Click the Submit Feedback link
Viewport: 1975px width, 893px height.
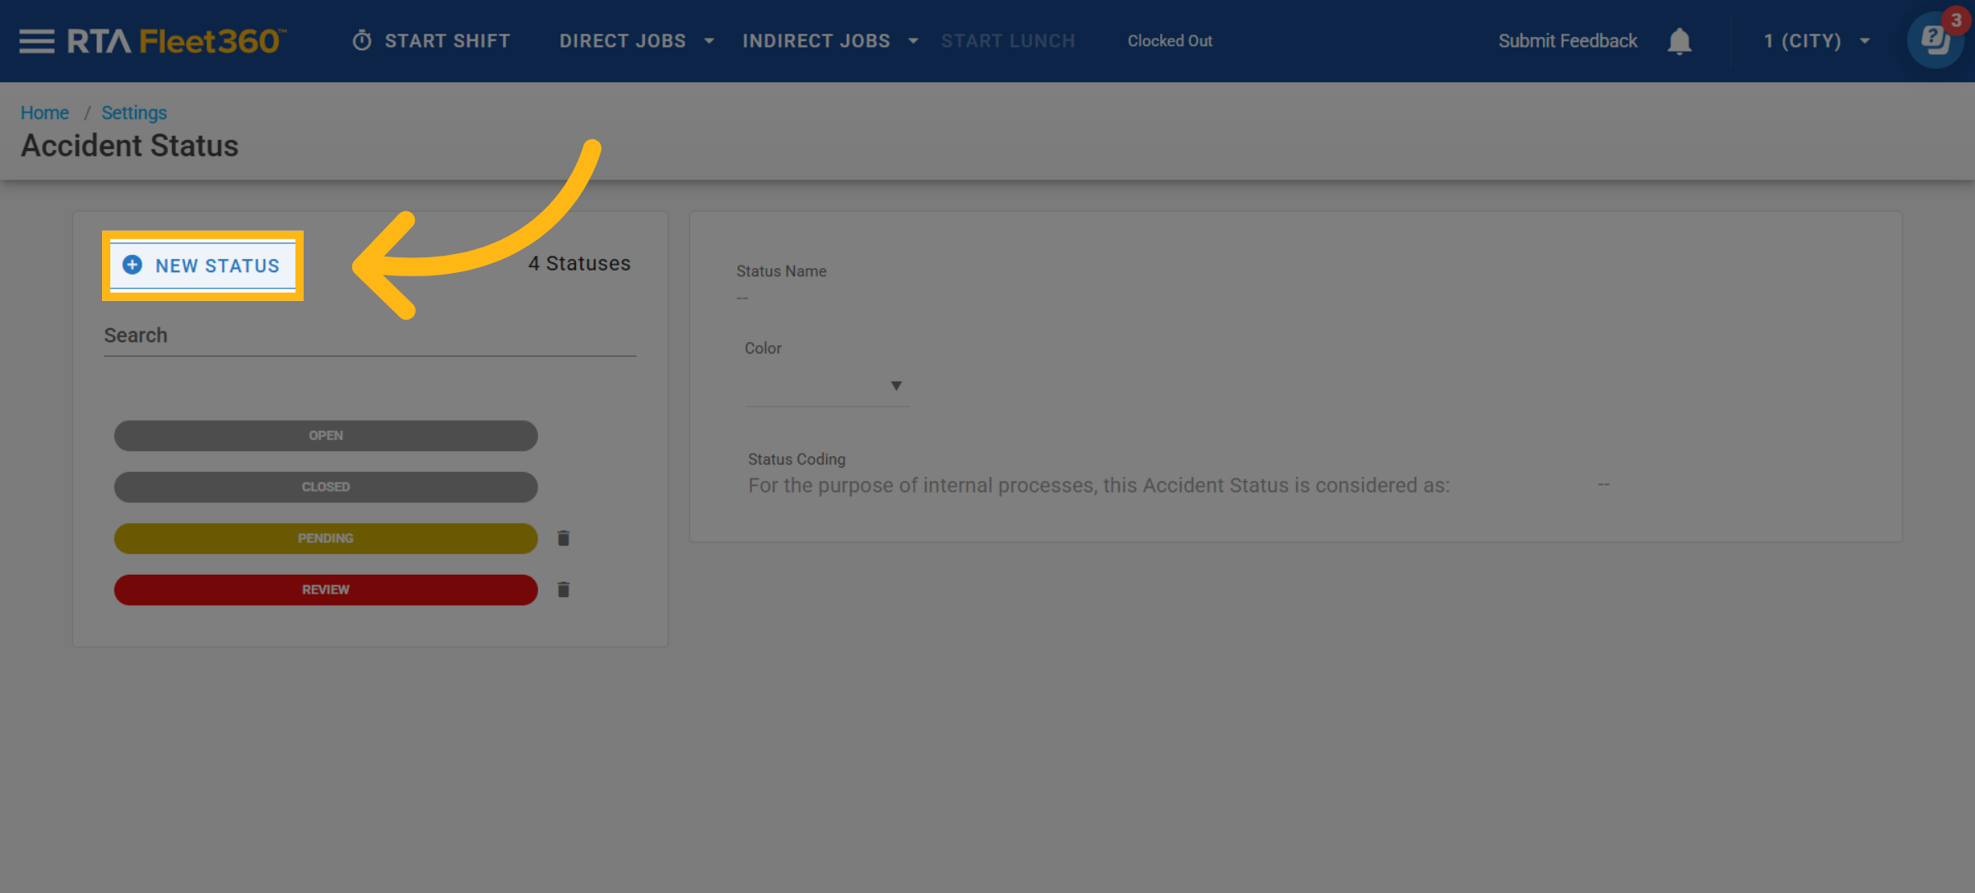(1567, 41)
